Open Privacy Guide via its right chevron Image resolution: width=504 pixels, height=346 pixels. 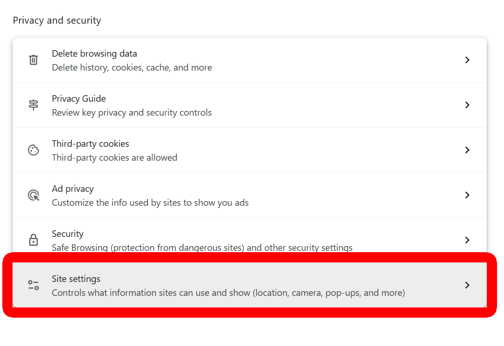(467, 105)
